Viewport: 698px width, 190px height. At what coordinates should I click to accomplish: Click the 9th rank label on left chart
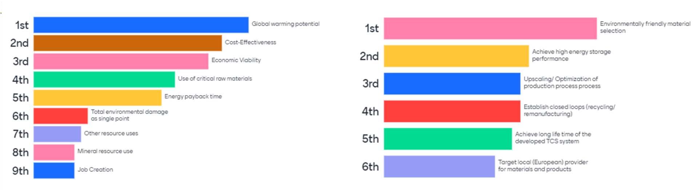pyautogui.click(x=20, y=171)
